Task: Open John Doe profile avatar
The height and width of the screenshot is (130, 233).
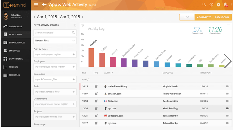Action: tap(6, 16)
